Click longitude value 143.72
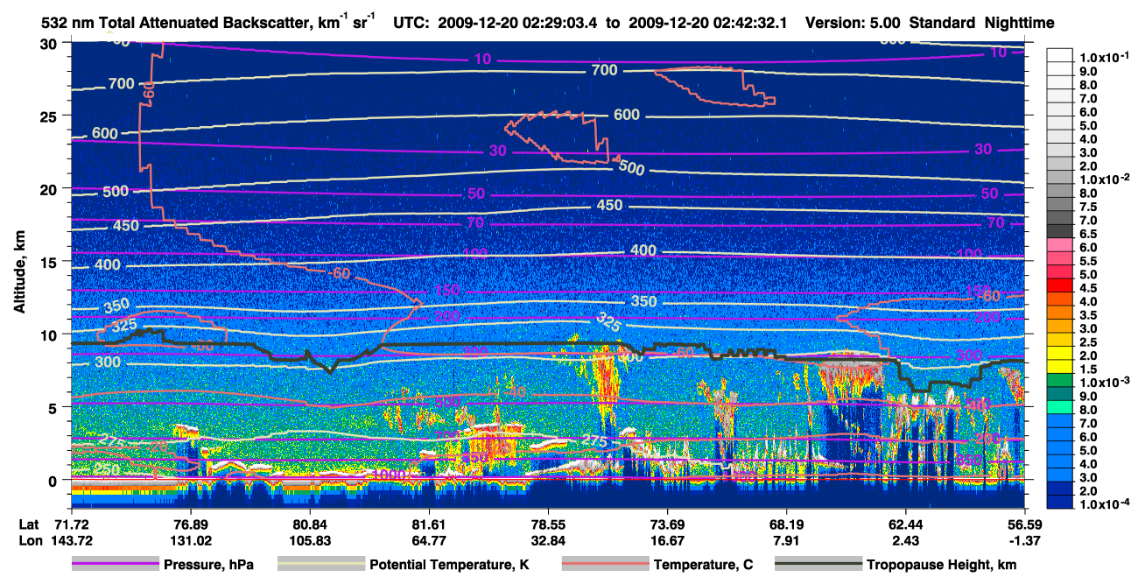Viewport: 1138px width, 584px height. tap(72, 540)
